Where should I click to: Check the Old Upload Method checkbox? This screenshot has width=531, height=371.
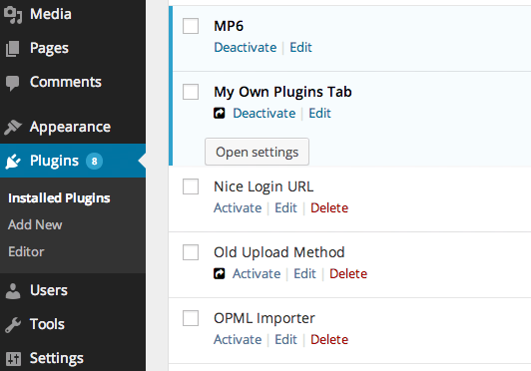(191, 252)
